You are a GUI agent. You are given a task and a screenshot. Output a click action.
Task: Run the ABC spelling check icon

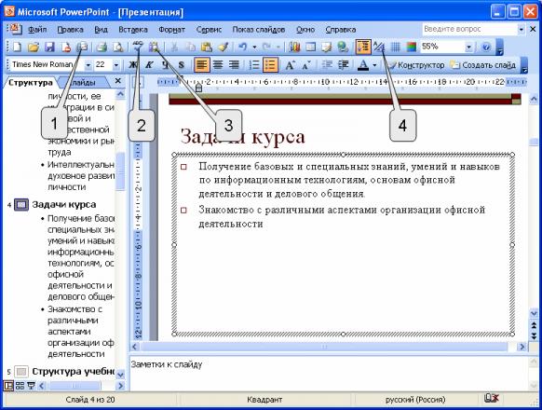(138, 47)
